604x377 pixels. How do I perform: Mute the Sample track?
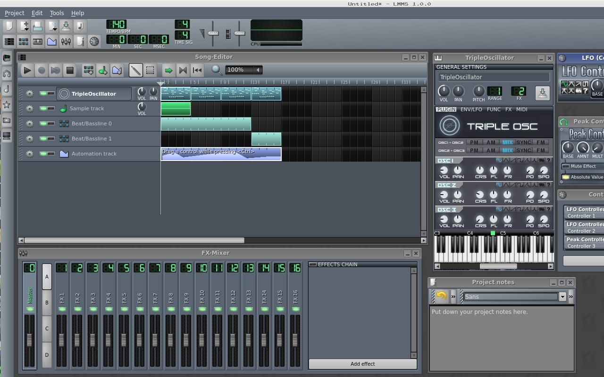click(43, 108)
